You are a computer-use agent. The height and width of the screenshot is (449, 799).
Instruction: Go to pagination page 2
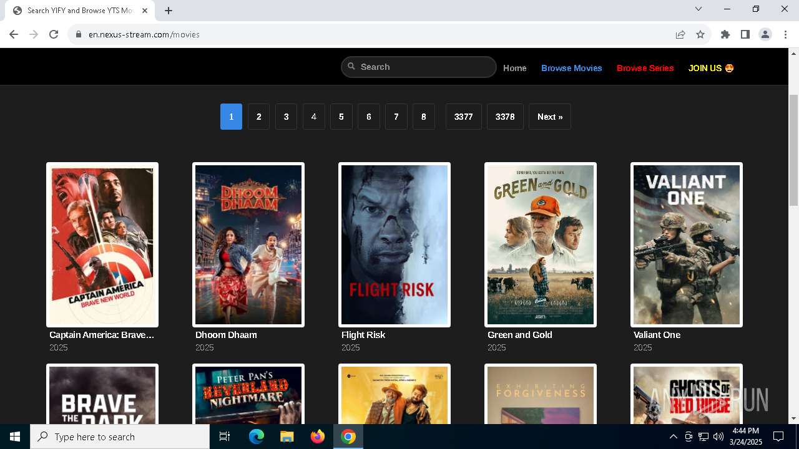click(x=258, y=117)
